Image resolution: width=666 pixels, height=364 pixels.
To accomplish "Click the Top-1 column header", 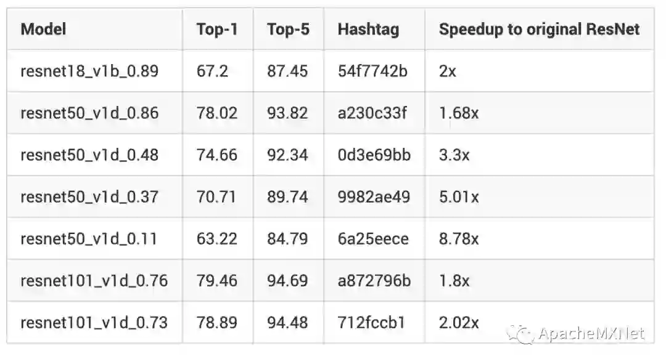I will coord(217,29).
